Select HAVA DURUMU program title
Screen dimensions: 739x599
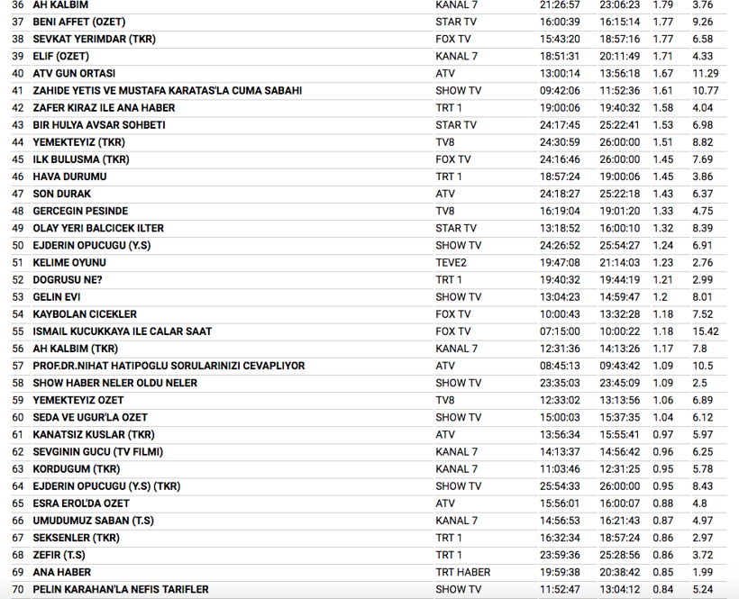pyautogui.click(x=69, y=177)
